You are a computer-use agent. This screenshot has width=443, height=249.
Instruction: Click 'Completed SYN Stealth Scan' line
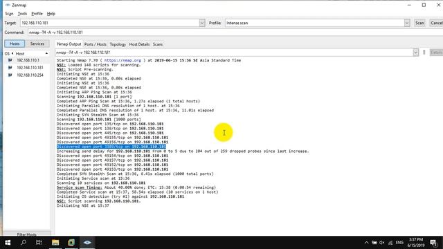tap(135, 174)
